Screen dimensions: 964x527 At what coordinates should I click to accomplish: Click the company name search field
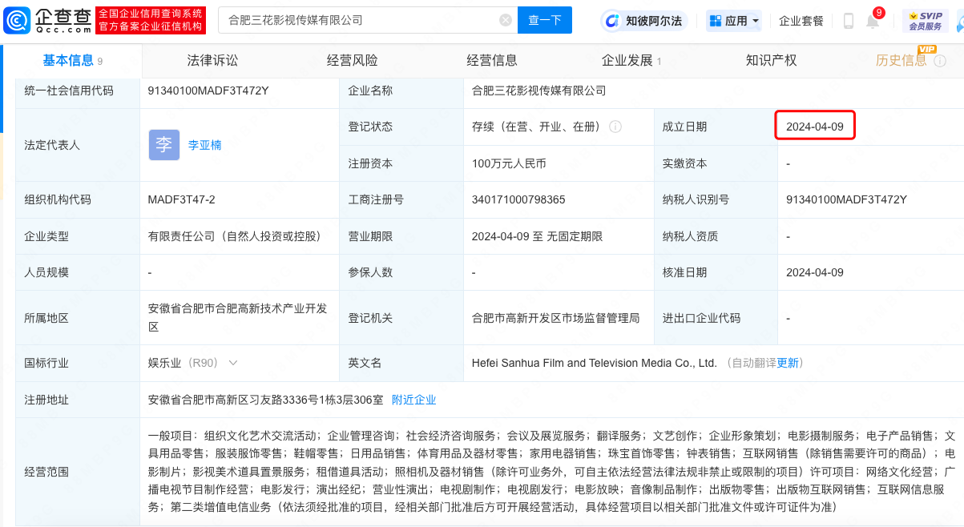click(x=361, y=21)
